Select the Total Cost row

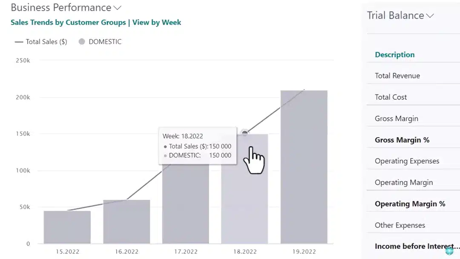(391, 97)
